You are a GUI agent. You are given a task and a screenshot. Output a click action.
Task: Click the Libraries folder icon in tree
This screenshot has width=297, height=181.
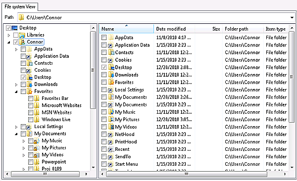[22, 35]
